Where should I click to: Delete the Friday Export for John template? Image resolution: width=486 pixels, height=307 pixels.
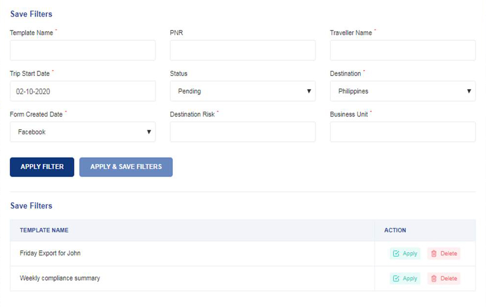click(x=444, y=253)
